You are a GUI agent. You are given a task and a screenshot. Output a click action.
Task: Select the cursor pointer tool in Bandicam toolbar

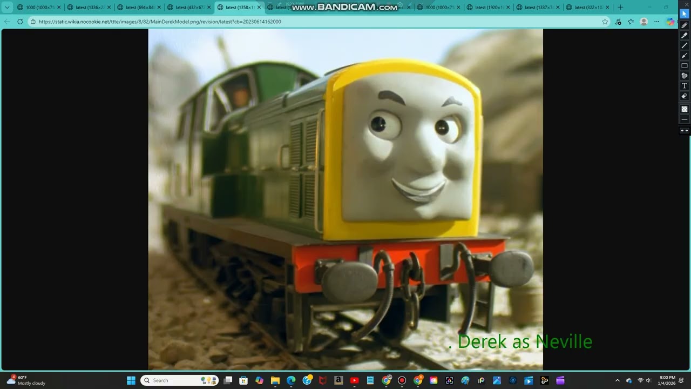click(x=684, y=14)
